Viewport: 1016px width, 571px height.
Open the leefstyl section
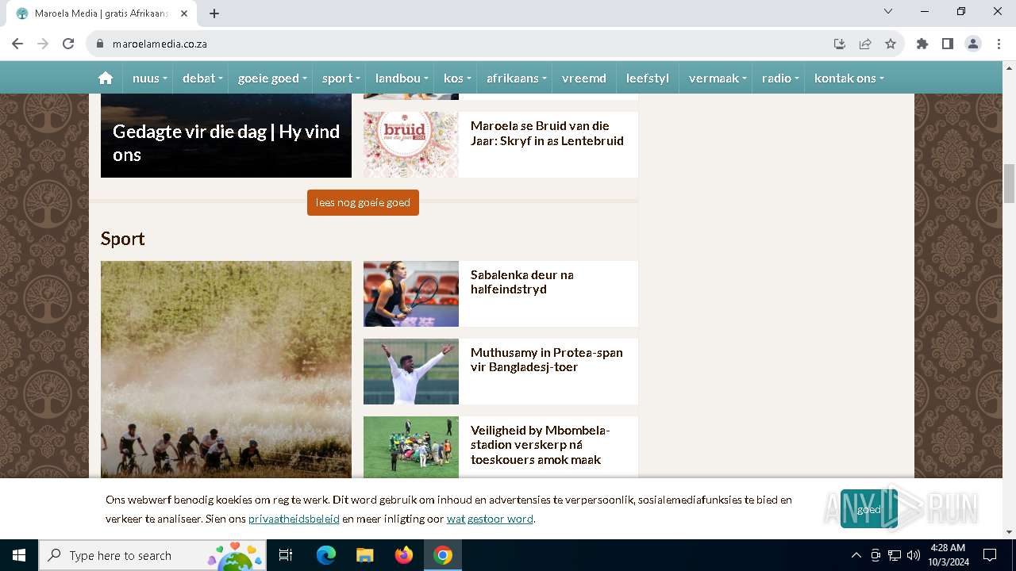pos(648,78)
